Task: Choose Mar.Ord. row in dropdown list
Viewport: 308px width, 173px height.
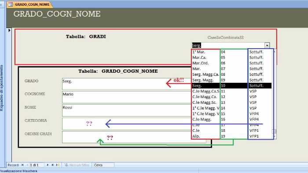Action: point(231,63)
